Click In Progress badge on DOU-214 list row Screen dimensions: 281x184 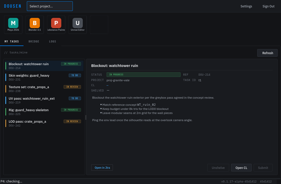point(71,64)
